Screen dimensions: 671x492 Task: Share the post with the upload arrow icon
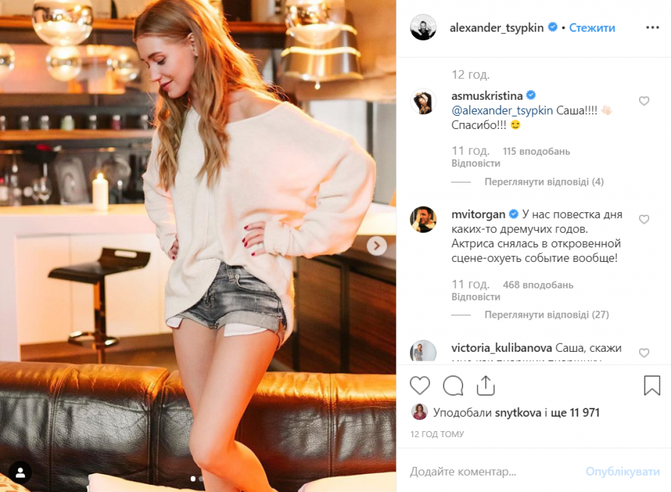click(x=485, y=385)
